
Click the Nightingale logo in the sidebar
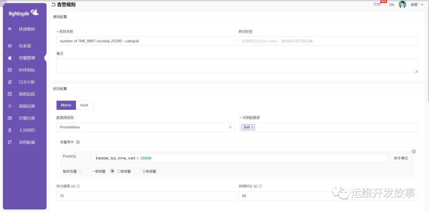point(24,13)
